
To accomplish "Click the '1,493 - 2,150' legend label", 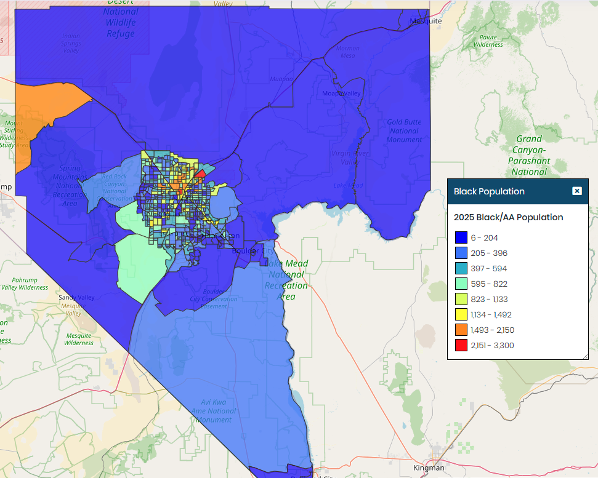I will pyautogui.click(x=492, y=330).
